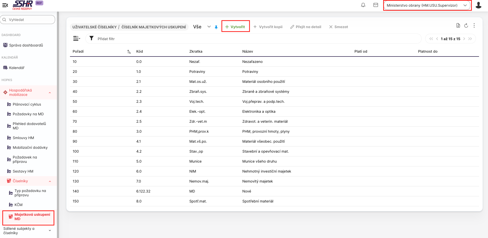488x238 pixels.
Task: Open the notifications bell
Action: pos(363,5)
